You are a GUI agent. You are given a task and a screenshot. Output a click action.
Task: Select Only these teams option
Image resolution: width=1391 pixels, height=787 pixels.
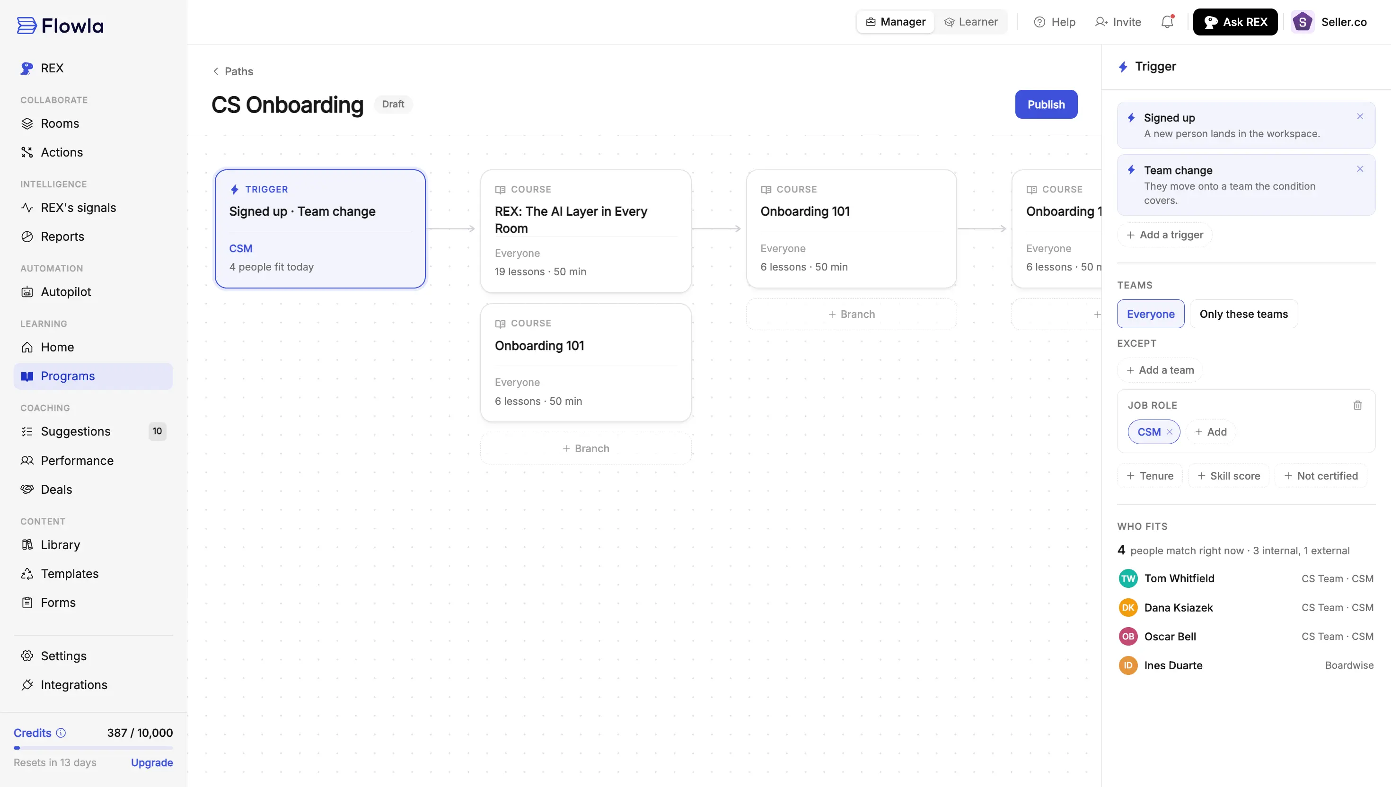pos(1243,314)
